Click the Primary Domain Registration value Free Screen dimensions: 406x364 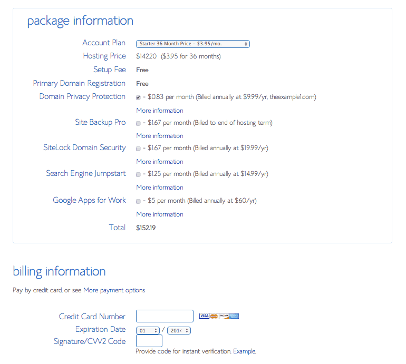click(x=142, y=84)
